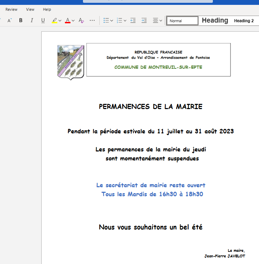Toggle underline formatting
The height and width of the screenshot is (264, 259).
click(x=43, y=20)
